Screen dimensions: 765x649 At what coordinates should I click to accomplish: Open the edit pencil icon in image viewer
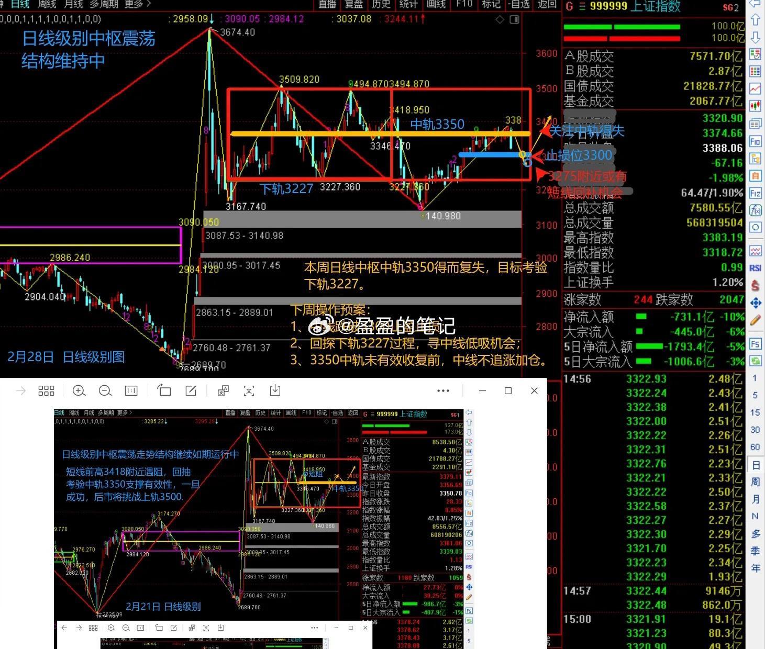coord(191,390)
